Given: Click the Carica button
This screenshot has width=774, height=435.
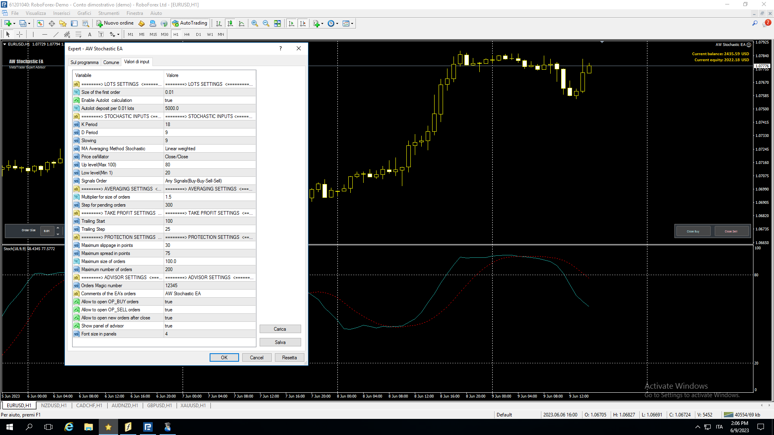Looking at the screenshot, I should point(280,329).
